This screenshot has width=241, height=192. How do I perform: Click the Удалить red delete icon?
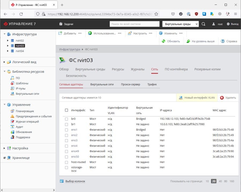pos(222,98)
